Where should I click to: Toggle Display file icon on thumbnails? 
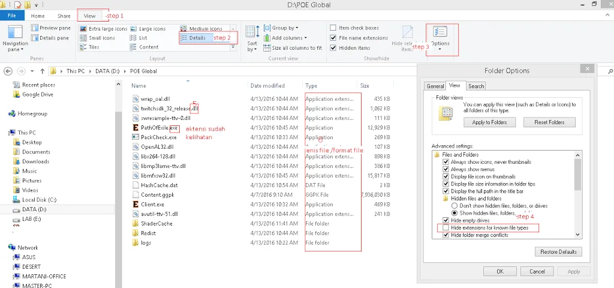[x=446, y=176]
